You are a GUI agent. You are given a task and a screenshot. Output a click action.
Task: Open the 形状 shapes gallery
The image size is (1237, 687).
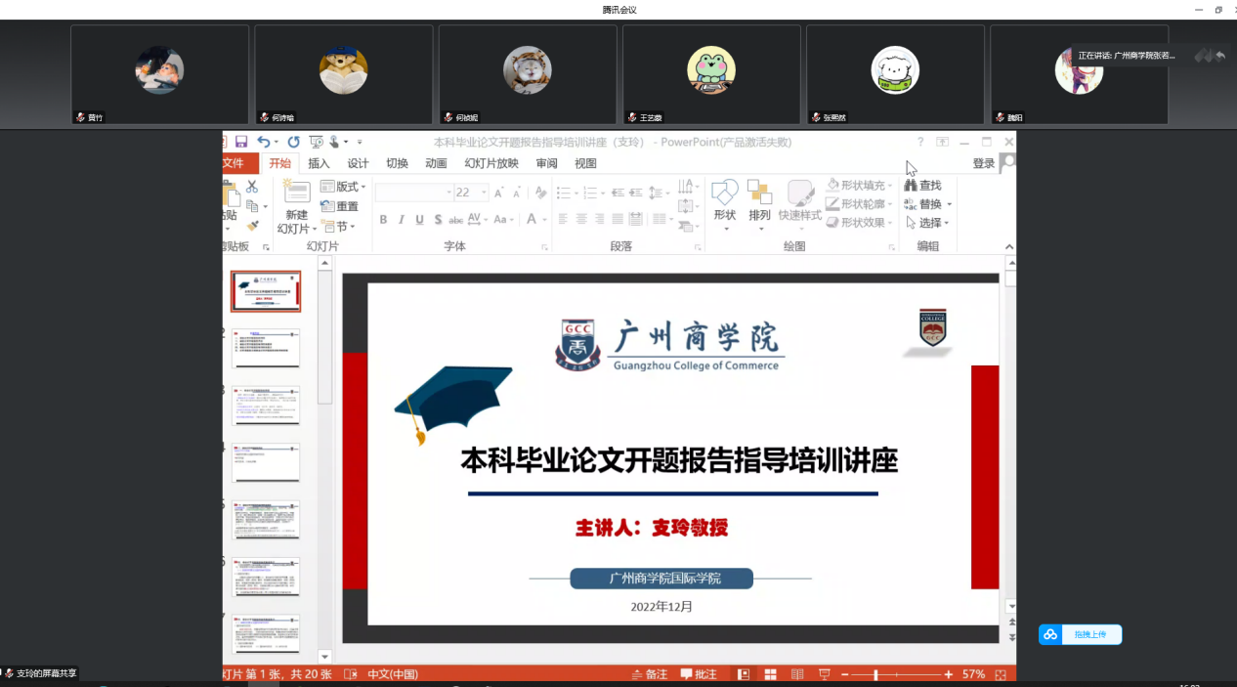tap(724, 199)
